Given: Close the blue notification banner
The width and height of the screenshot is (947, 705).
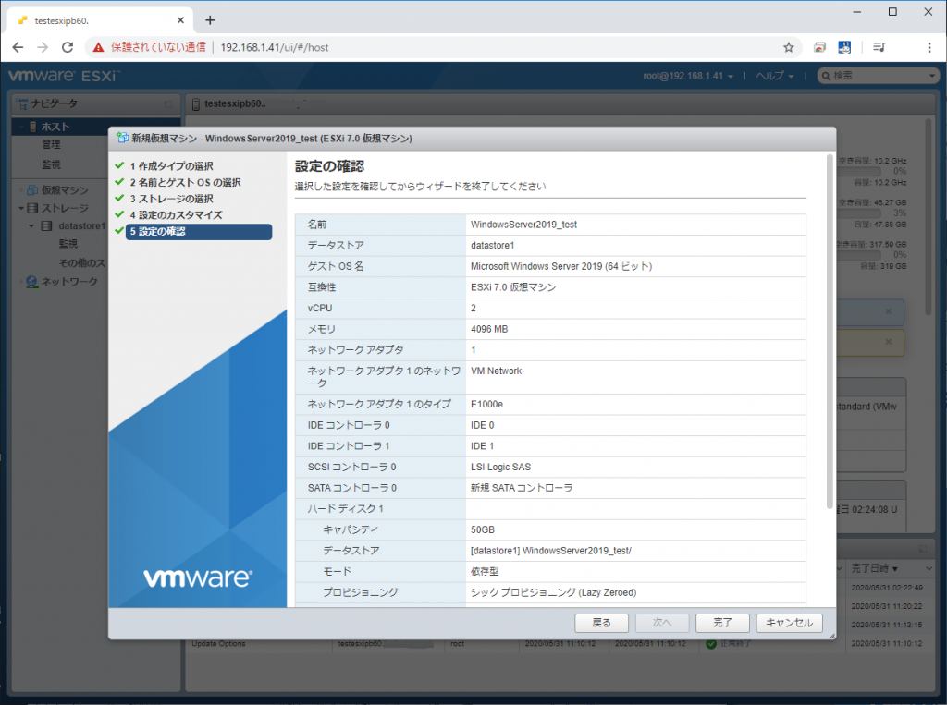Looking at the screenshot, I should (888, 311).
